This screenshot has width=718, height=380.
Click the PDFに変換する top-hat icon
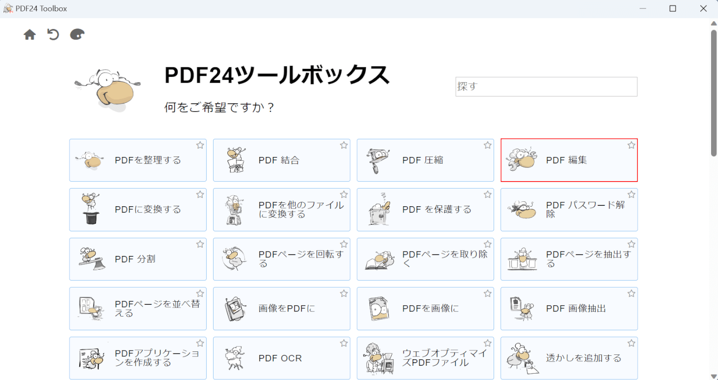[90, 209]
